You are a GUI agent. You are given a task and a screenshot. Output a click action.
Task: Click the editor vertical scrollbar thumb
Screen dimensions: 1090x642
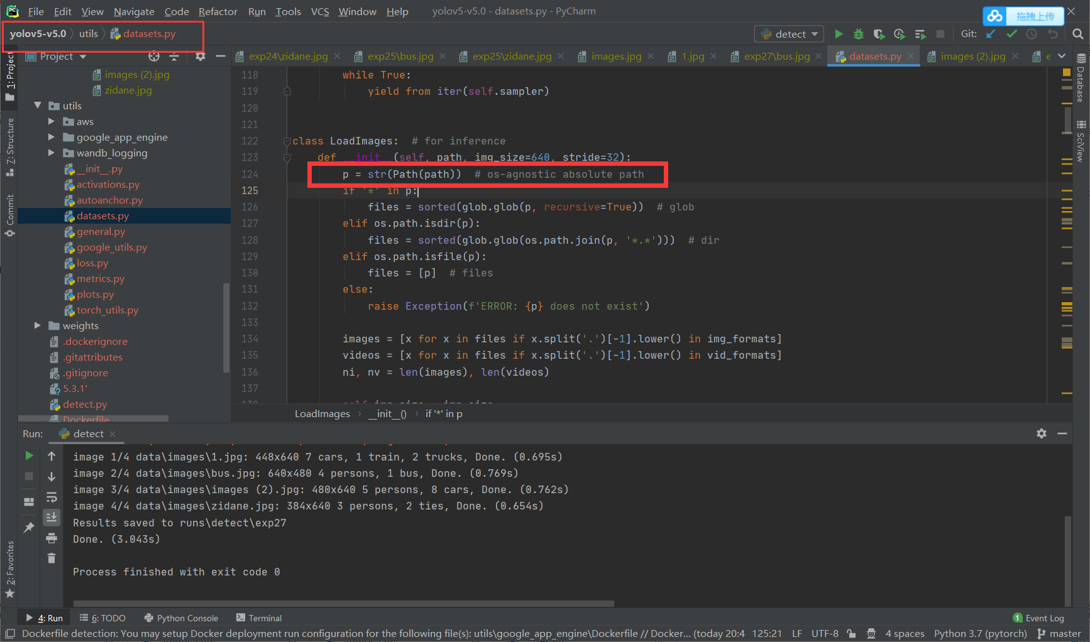(x=1067, y=120)
